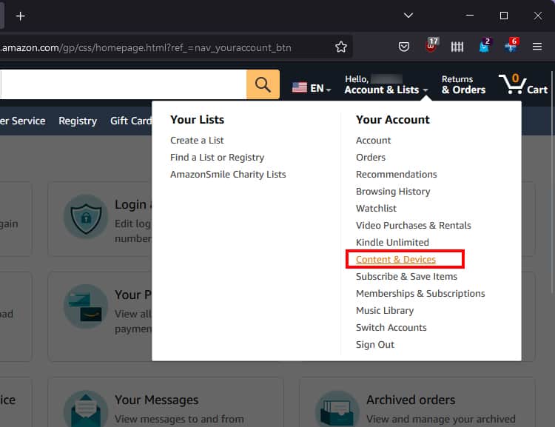Click the US flag language icon

(x=300, y=87)
